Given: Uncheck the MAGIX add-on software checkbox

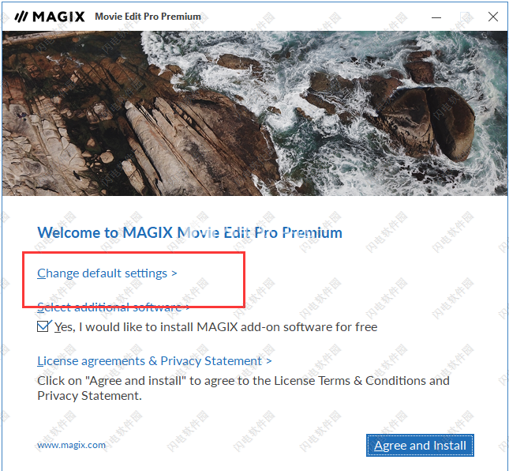Looking at the screenshot, I should [x=43, y=326].
